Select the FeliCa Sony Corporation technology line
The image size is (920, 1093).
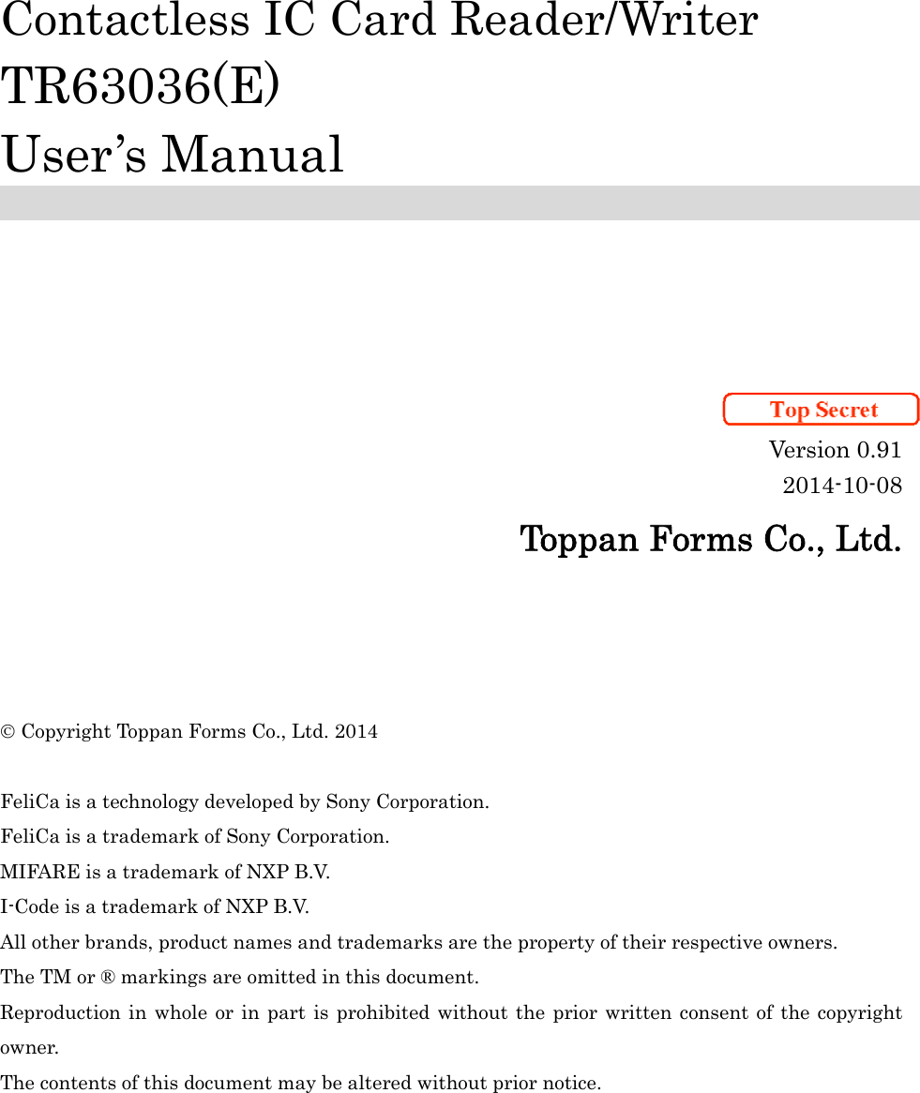click(x=245, y=801)
